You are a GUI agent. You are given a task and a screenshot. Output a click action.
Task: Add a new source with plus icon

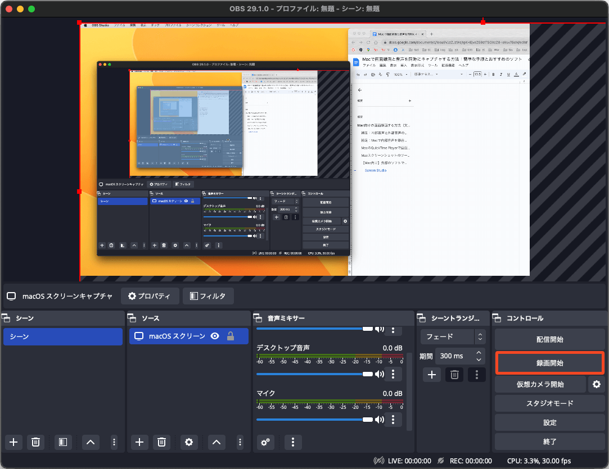coord(139,442)
